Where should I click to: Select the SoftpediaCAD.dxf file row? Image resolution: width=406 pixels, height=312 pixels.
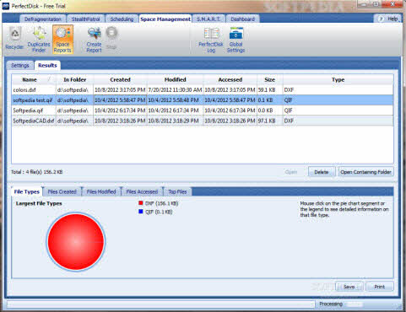203,121
